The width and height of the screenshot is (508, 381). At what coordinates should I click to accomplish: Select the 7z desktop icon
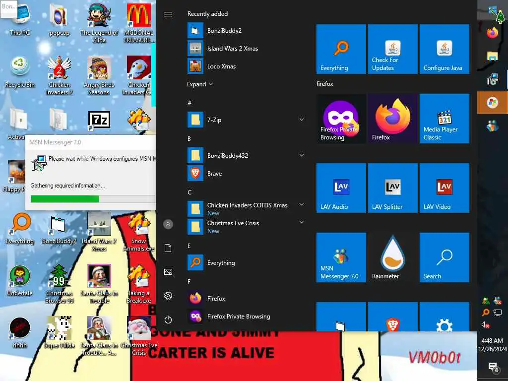coord(99,120)
